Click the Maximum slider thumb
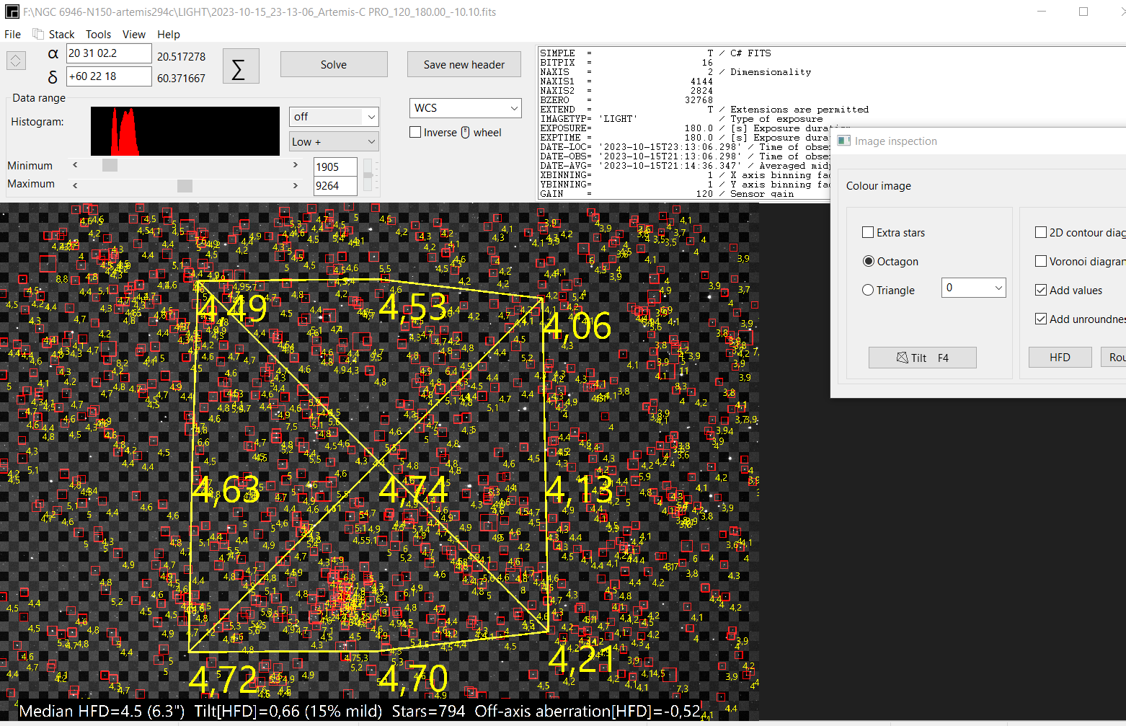Screen dimensions: 1126x726 [185, 185]
